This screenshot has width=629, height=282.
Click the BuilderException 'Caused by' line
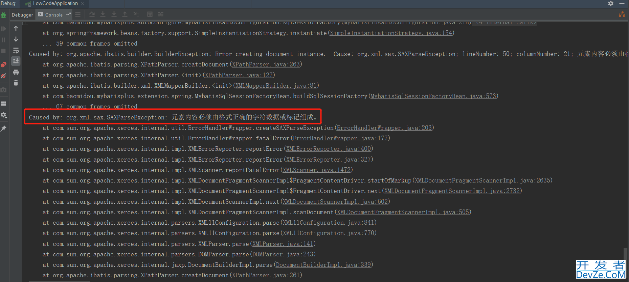(328, 54)
